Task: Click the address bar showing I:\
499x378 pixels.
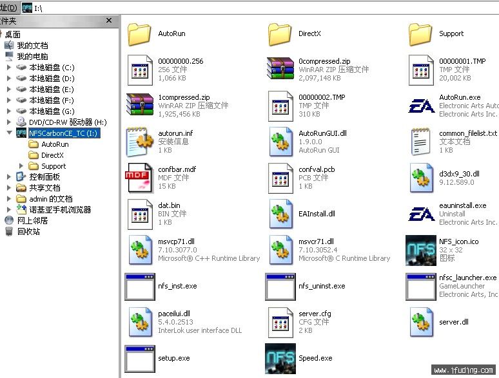Action: coord(261,8)
